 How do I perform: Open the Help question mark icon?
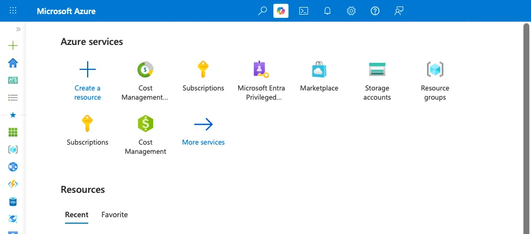[375, 11]
